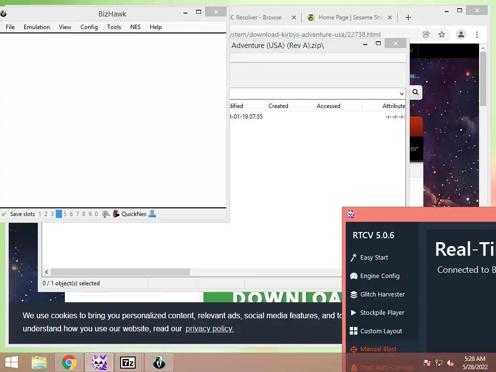Select save slot 7 in BizHawk
Screen dimensions: 496x372
(x=77, y=214)
